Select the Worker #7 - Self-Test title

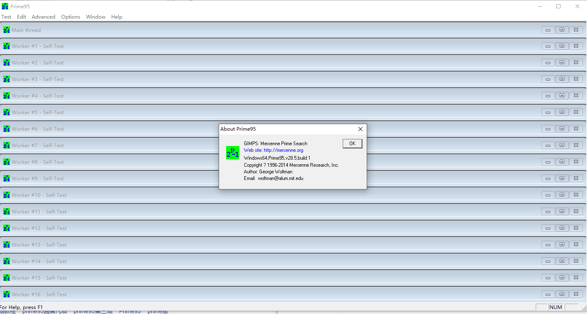point(38,145)
